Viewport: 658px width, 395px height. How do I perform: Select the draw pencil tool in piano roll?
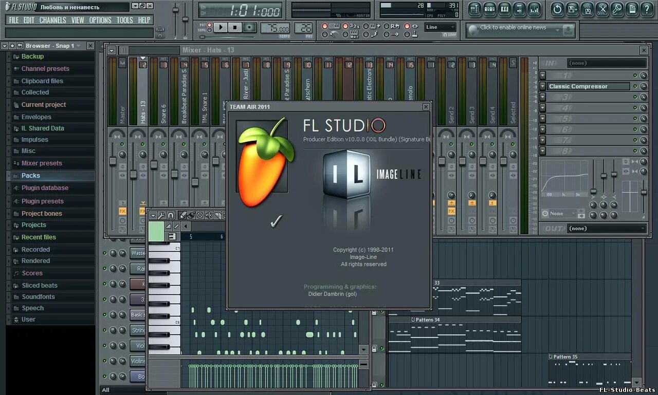tap(182, 215)
